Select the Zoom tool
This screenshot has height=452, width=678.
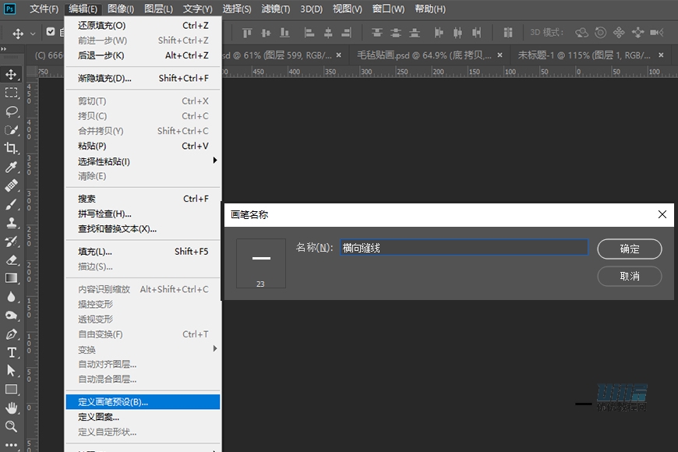[x=11, y=426]
